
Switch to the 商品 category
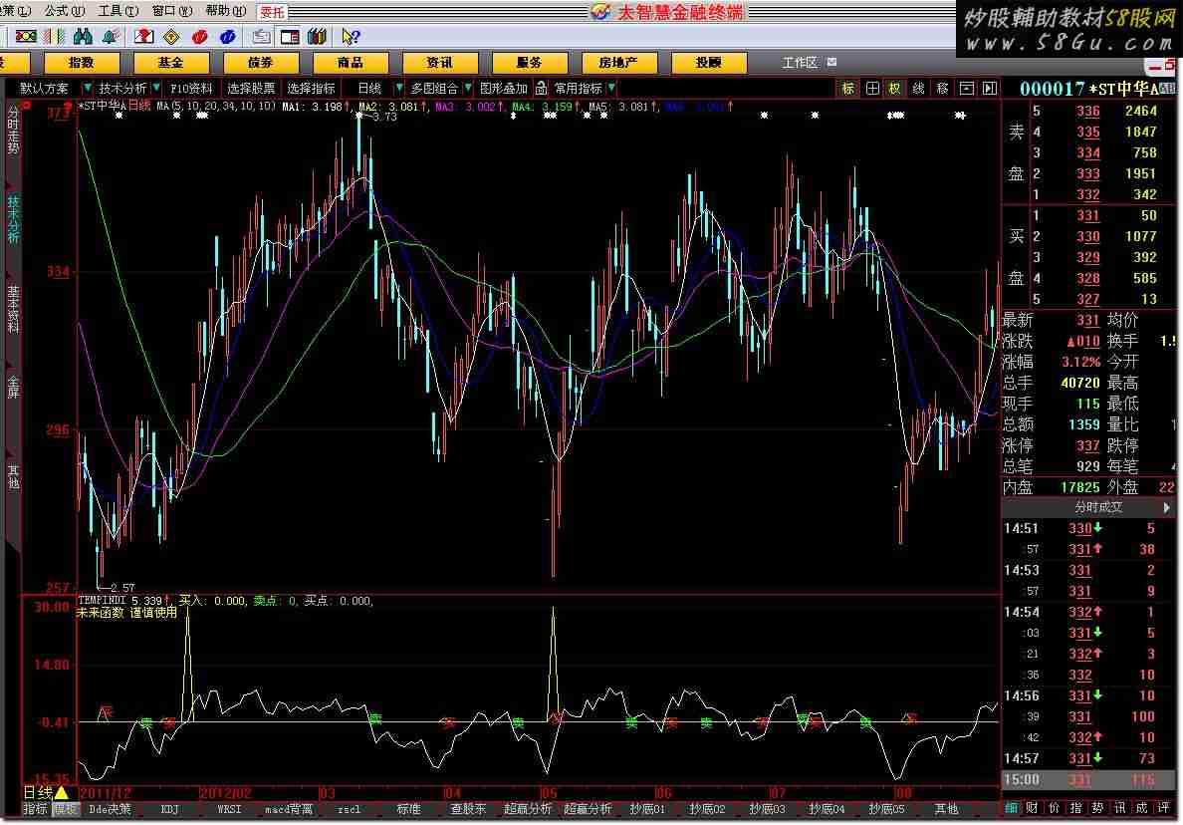coord(351,62)
